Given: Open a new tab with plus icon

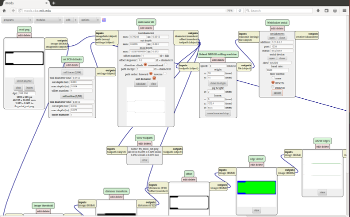Looking at the screenshot, I should tap(53, 3).
